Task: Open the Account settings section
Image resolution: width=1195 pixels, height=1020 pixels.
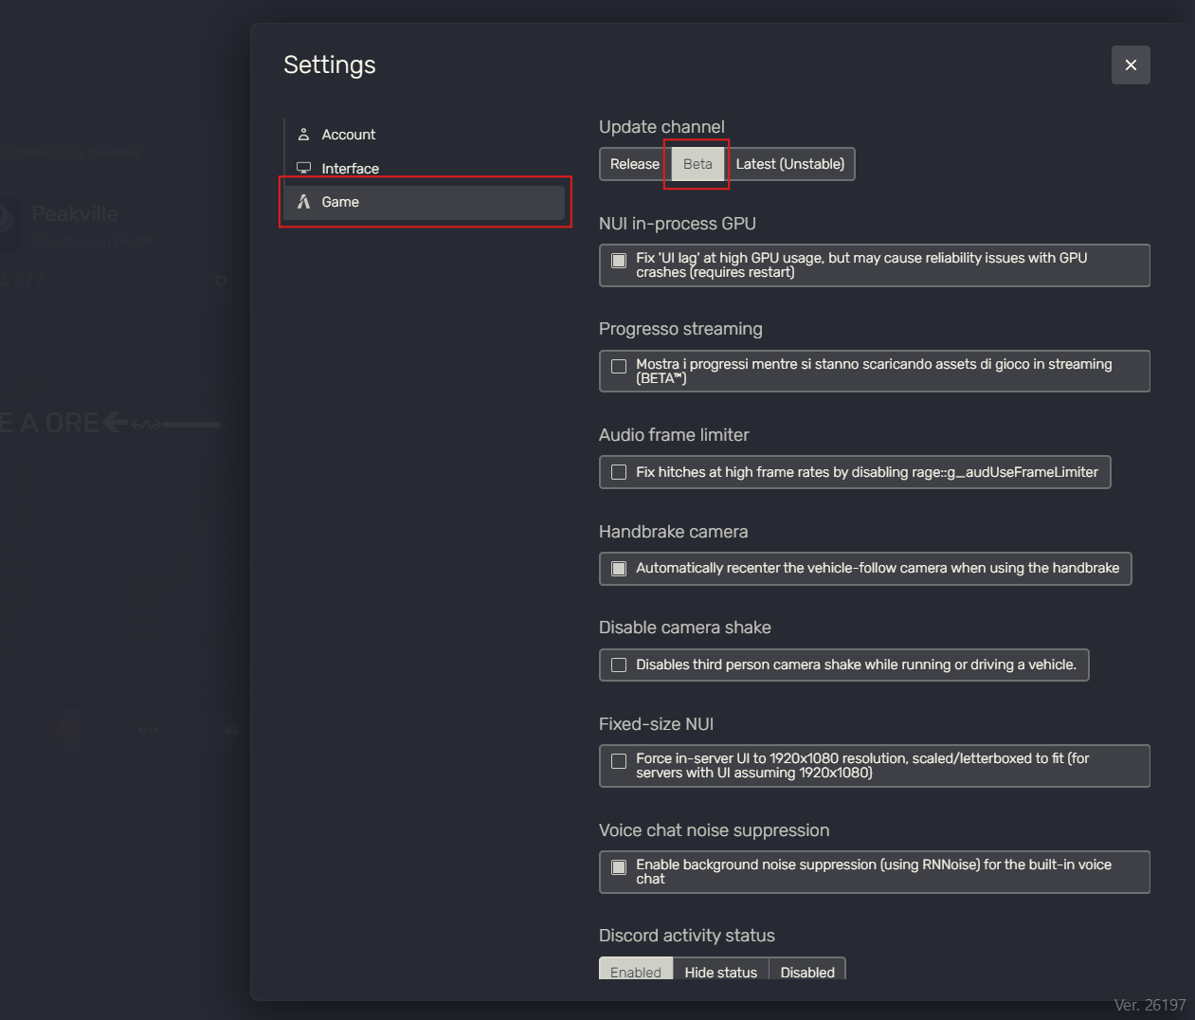Action: pyautogui.click(x=348, y=134)
